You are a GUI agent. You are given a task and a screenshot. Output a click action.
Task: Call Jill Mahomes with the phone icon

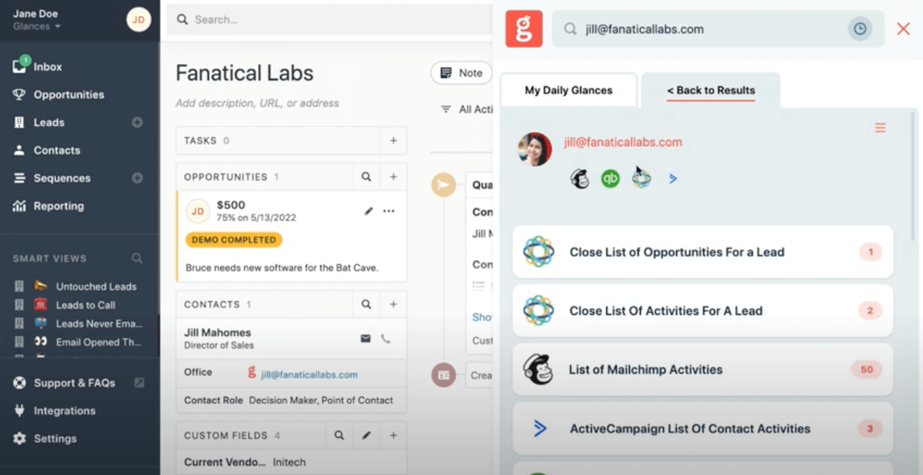pos(386,338)
